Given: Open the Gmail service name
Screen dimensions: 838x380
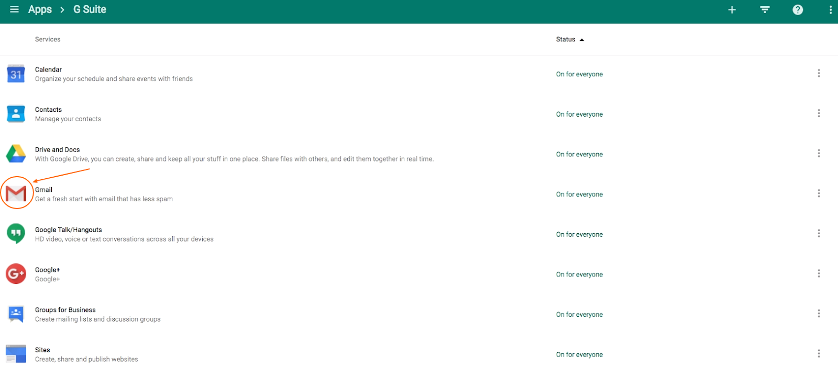Looking at the screenshot, I should pos(43,190).
